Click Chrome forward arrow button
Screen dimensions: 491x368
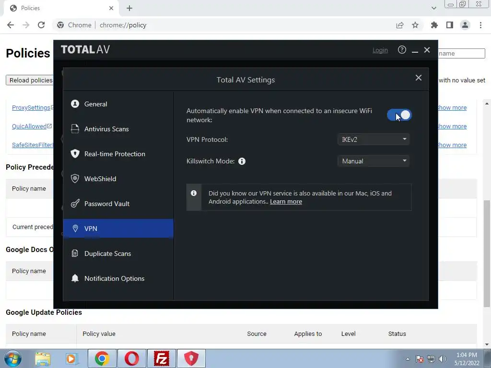point(26,25)
